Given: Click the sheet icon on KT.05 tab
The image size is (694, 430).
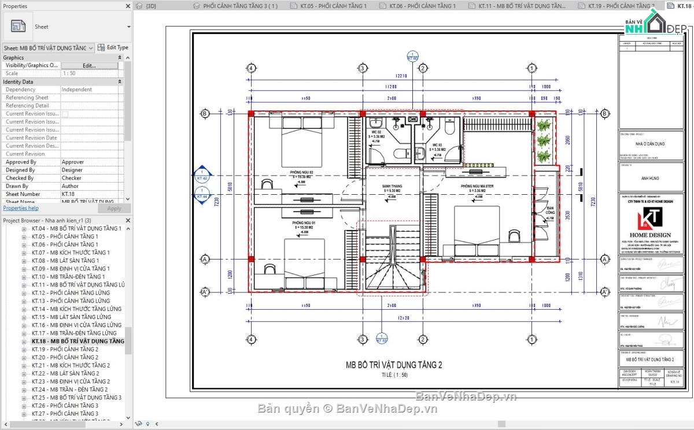Looking at the screenshot, I should (x=294, y=6).
